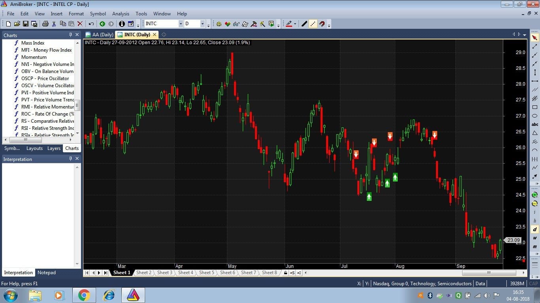Click the green Zoom in icon
Viewport: 540px width, 303px height.
[x=534, y=195]
